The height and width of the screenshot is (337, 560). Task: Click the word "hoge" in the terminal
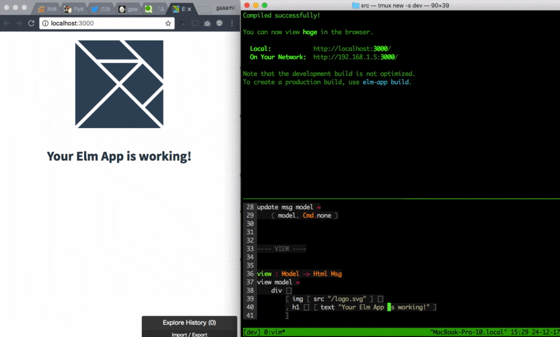click(x=310, y=32)
